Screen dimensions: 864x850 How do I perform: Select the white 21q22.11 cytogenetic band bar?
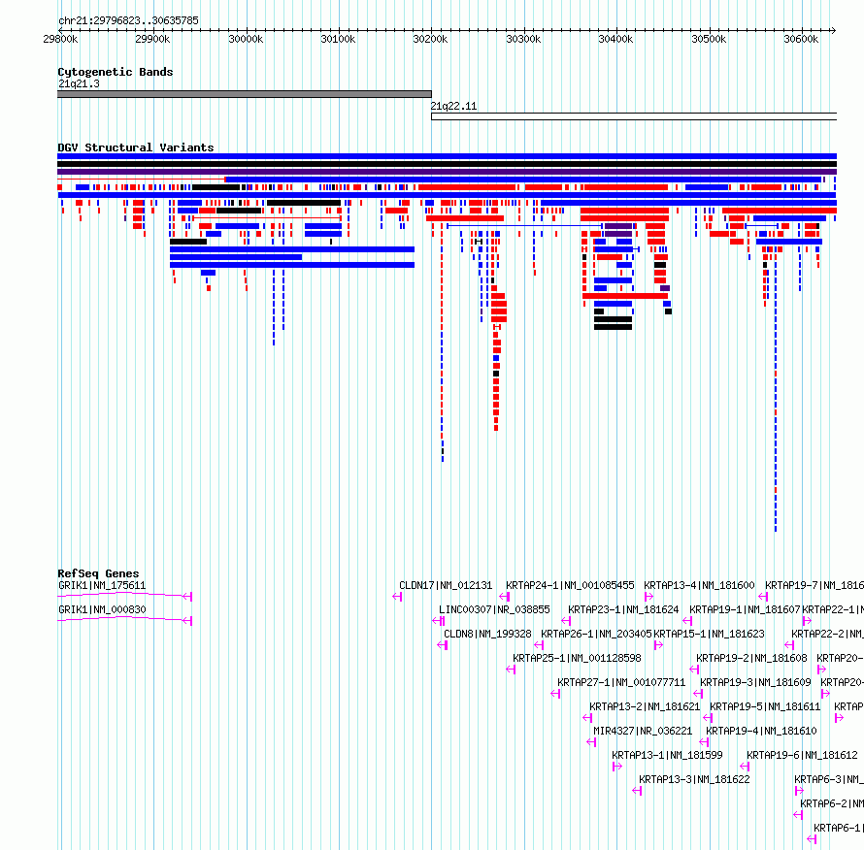[634, 116]
